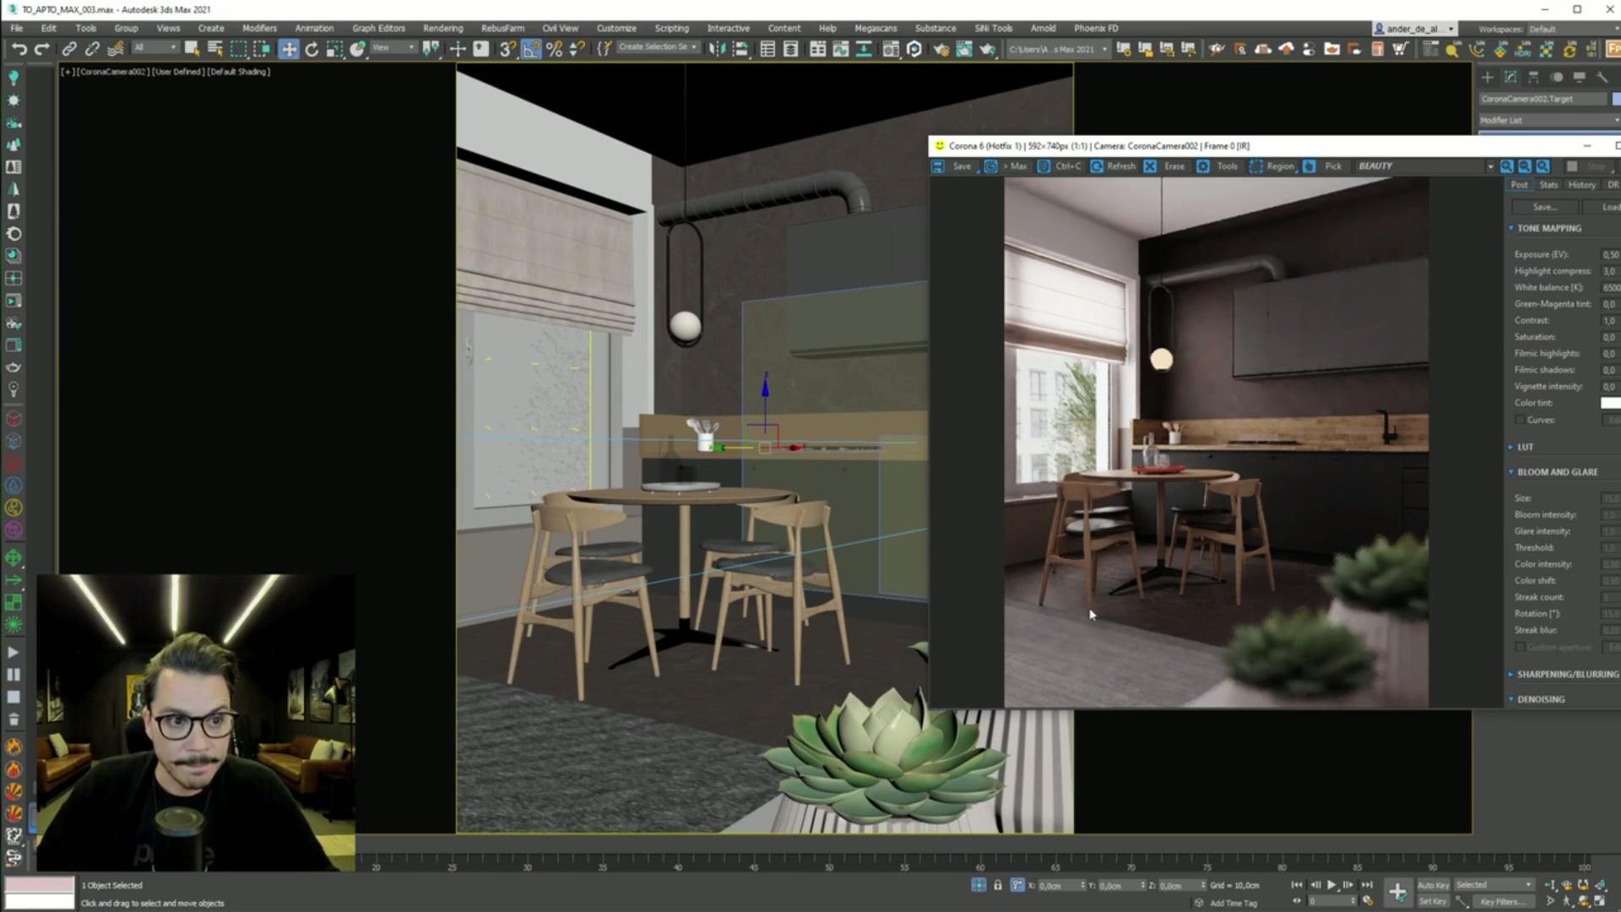
Task: Open the BEAUTY render element dropdown
Action: coord(1490,166)
